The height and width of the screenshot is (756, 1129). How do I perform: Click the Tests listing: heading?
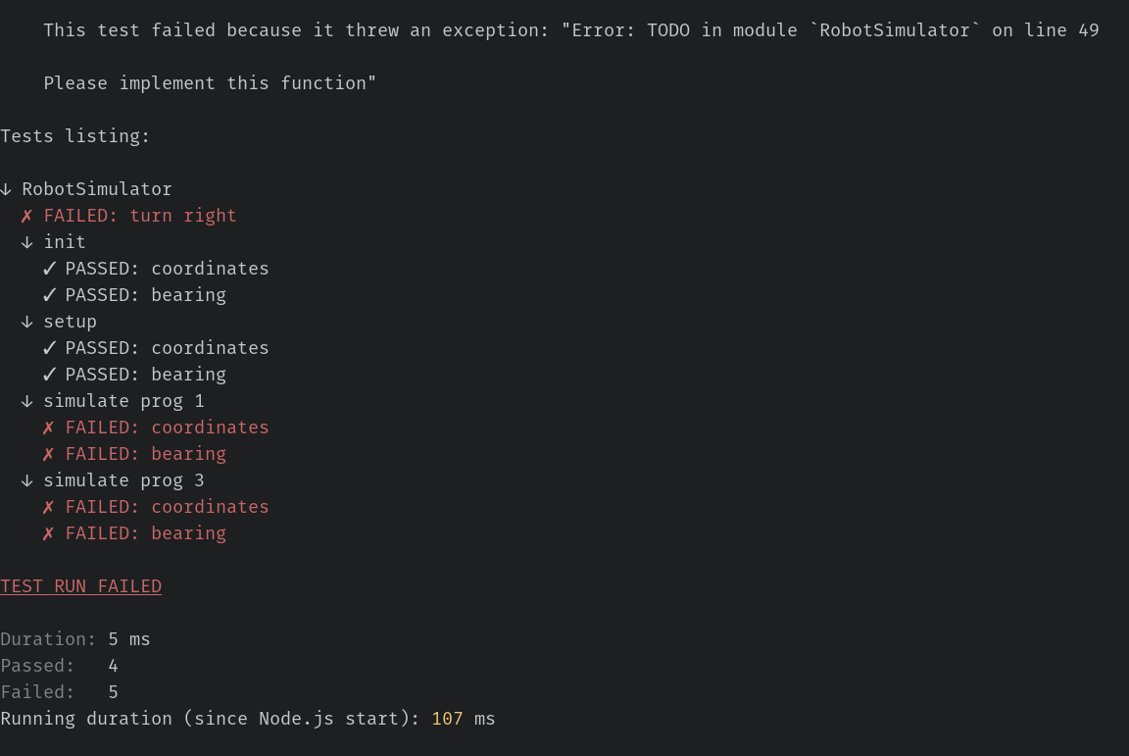(74, 136)
